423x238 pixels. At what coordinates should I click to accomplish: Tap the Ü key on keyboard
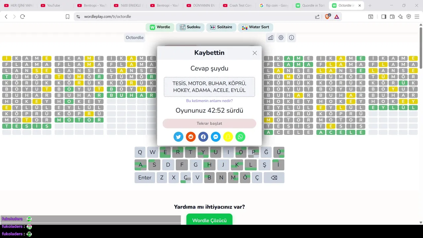pyautogui.click(x=279, y=152)
